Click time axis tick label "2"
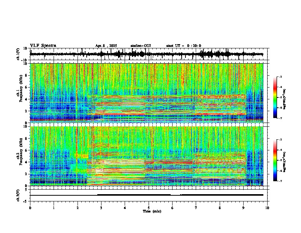Screen dimensions: 301x233 pos(78,208)
